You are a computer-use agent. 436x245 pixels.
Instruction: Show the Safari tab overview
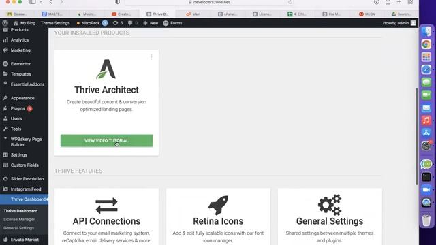[x=410, y=2]
